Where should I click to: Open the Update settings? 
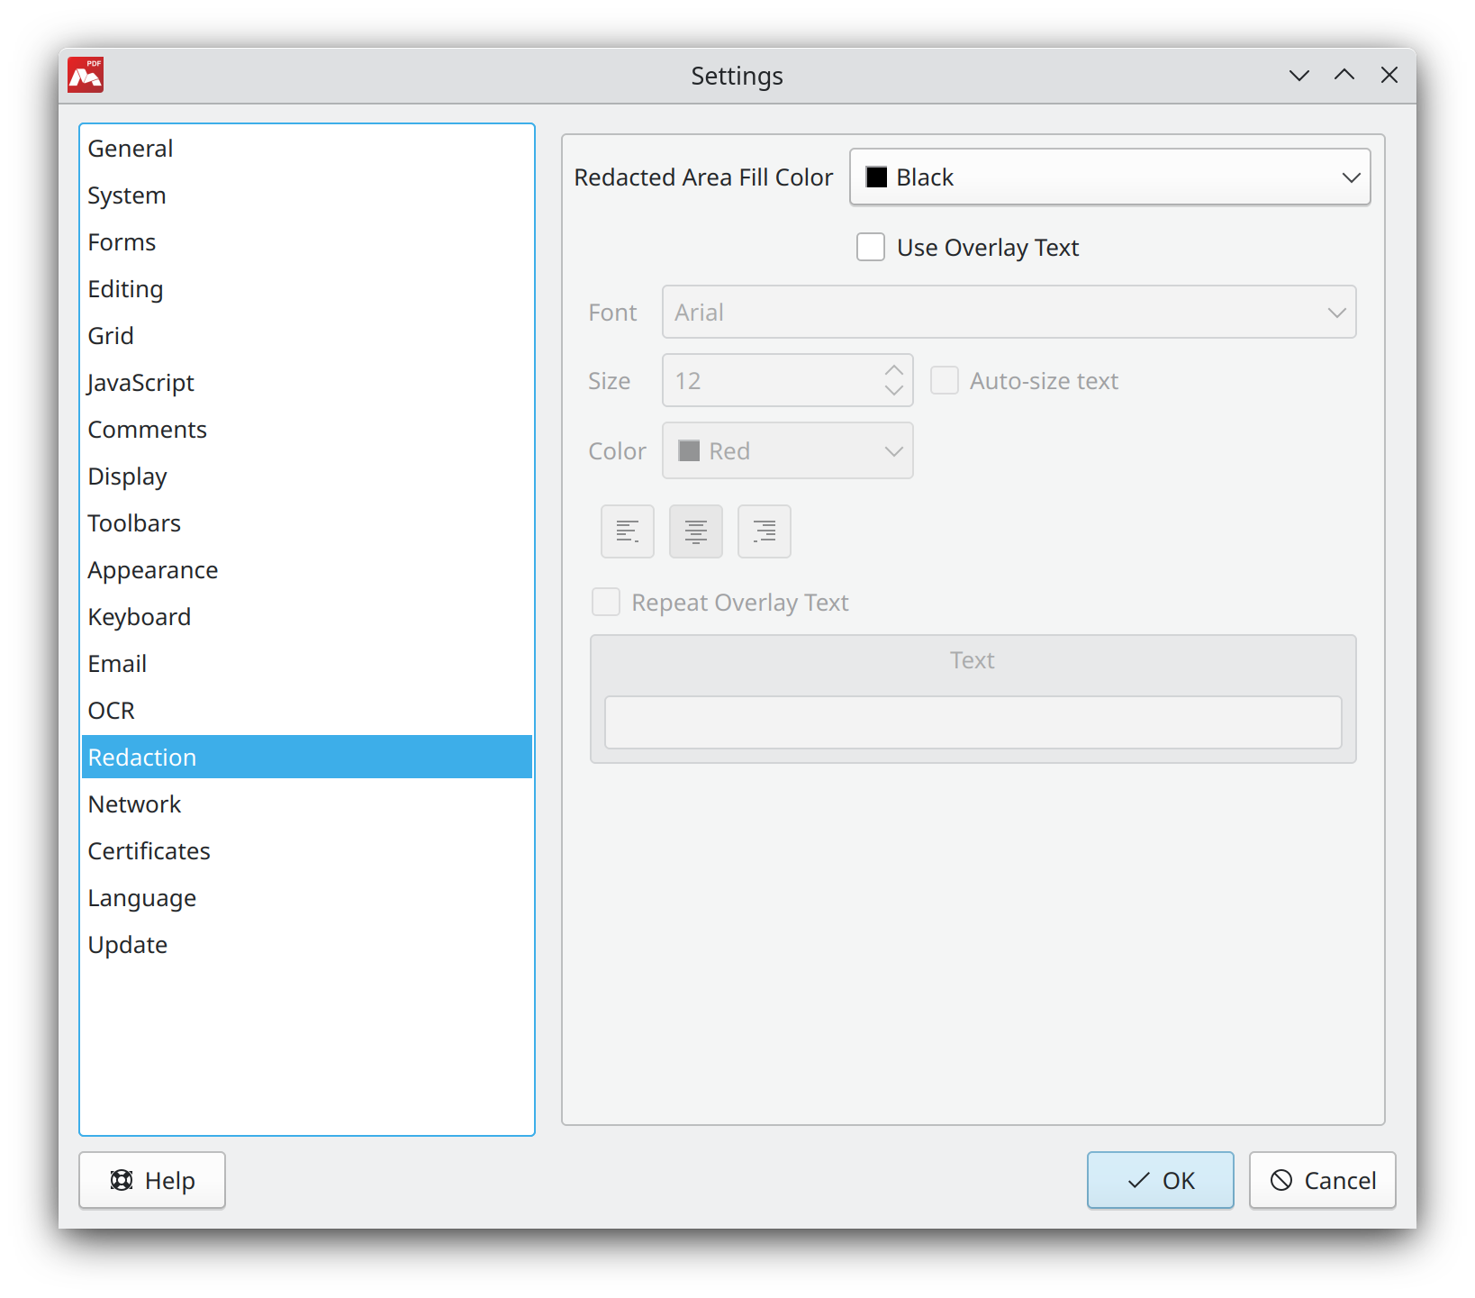(307, 945)
